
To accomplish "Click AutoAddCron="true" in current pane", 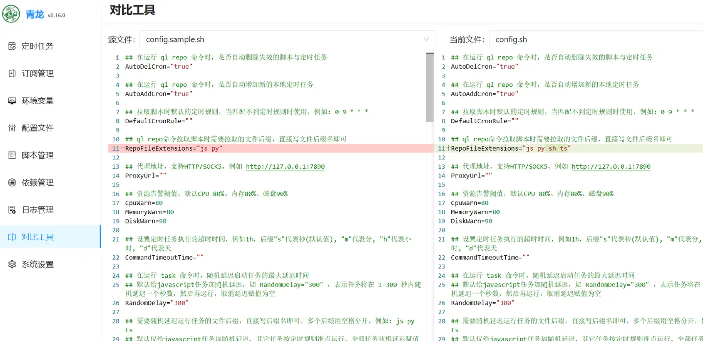I will pos(484,94).
